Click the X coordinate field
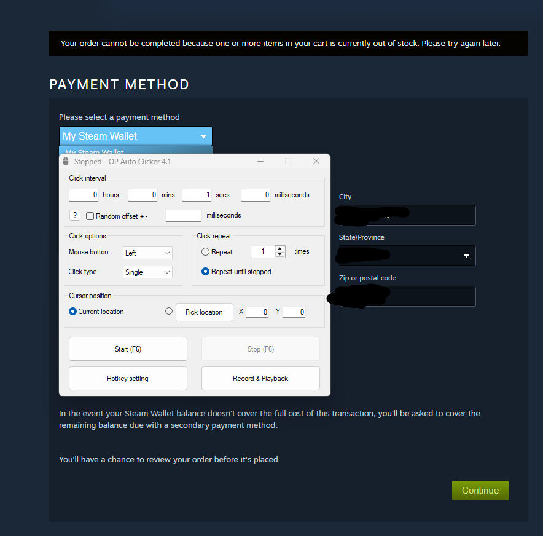 [x=257, y=312]
